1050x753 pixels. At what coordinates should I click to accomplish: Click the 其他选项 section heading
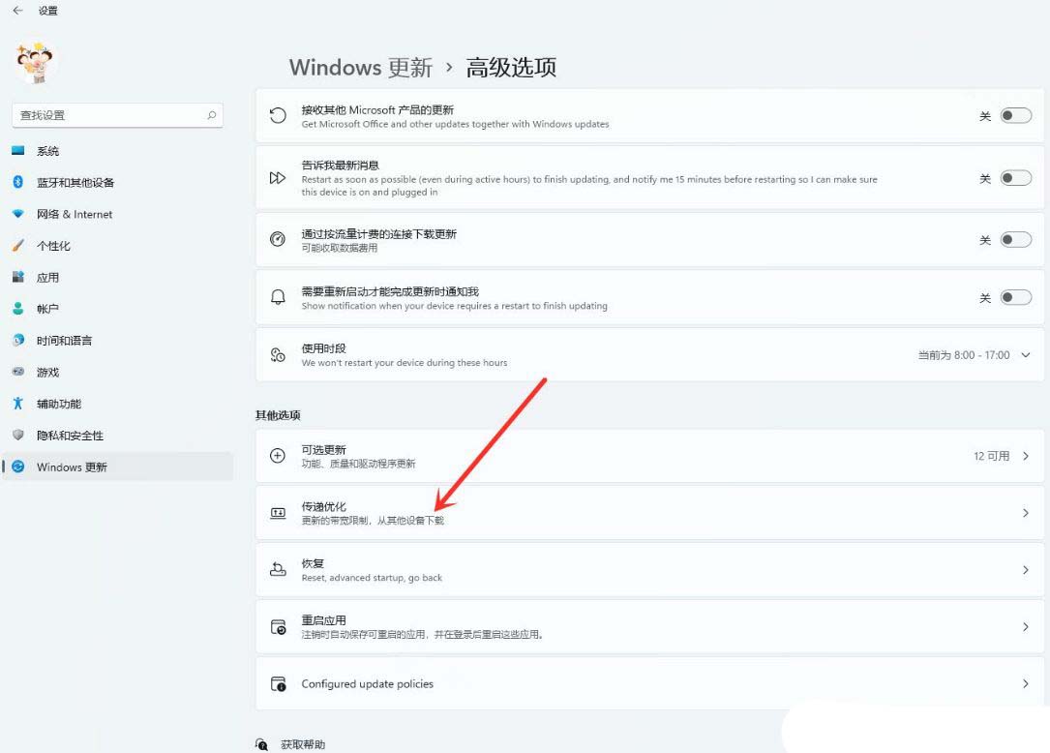[278, 415]
